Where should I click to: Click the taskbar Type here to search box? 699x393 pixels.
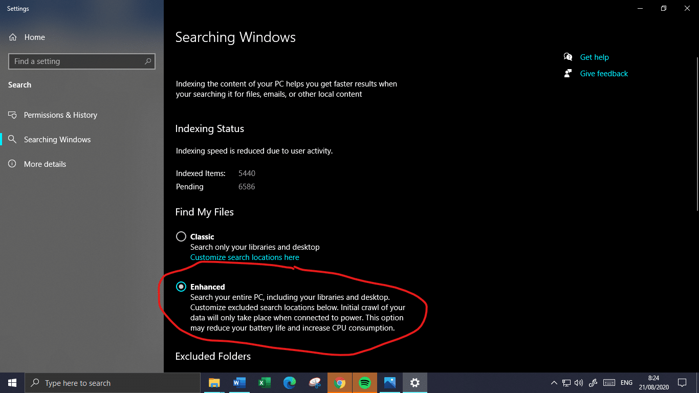click(113, 383)
